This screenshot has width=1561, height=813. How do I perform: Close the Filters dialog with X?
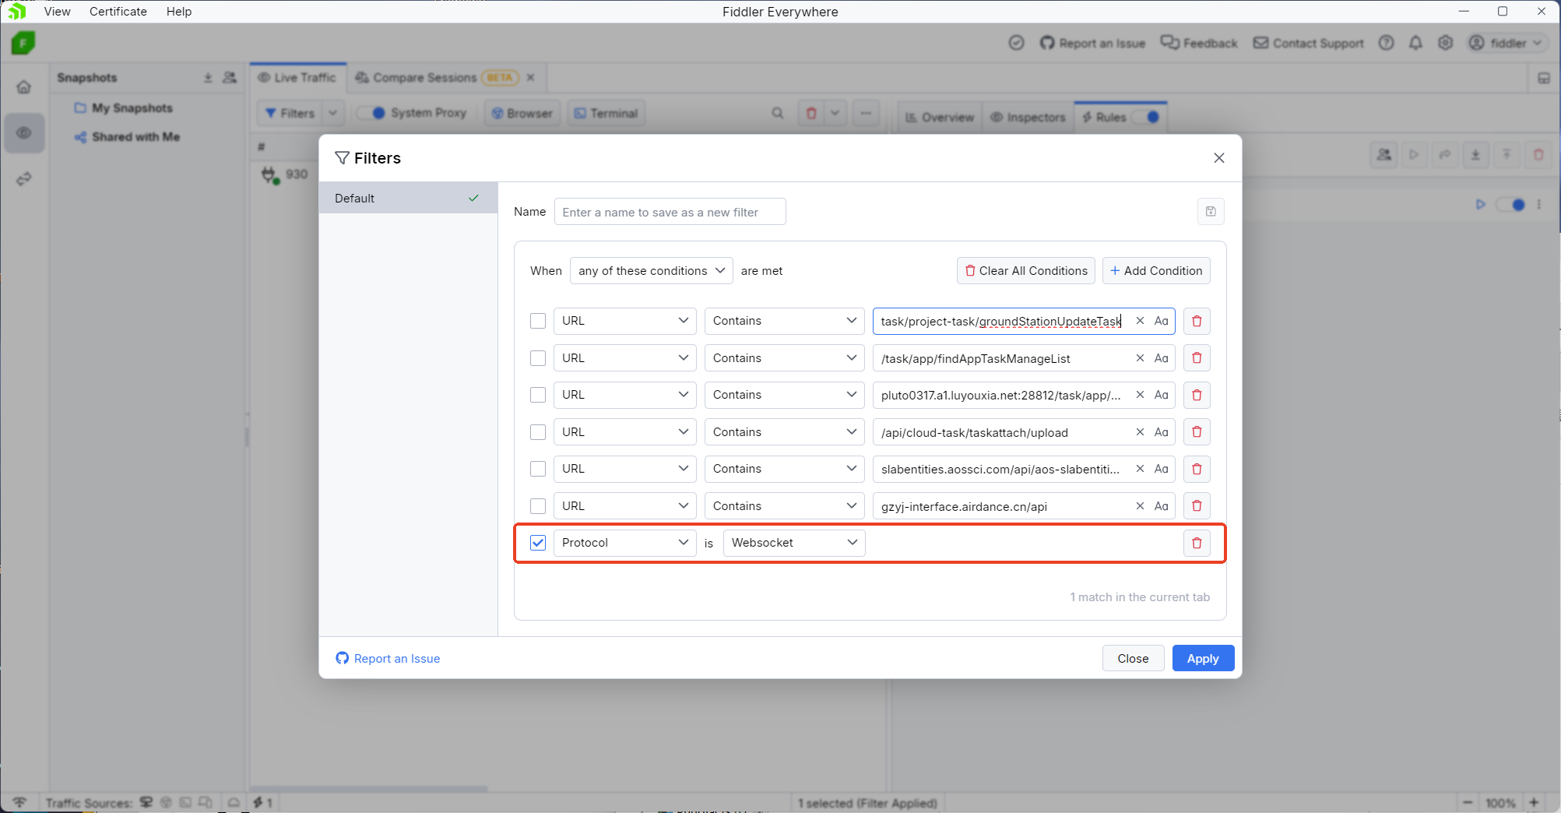pyautogui.click(x=1219, y=158)
